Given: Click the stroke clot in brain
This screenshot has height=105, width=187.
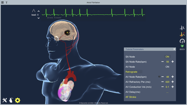Looking at the screenshot, I should click(x=67, y=33).
